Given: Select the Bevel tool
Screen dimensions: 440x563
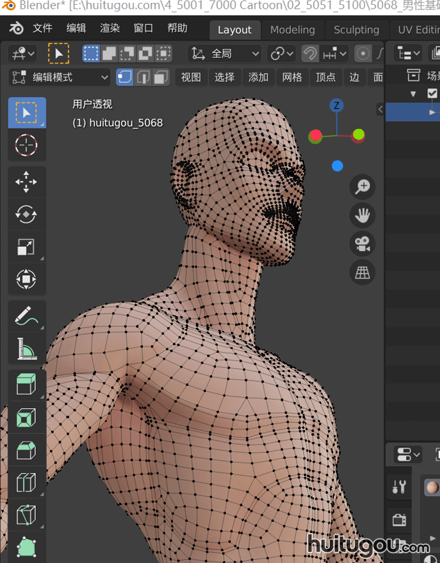Looking at the screenshot, I should 26,450.
